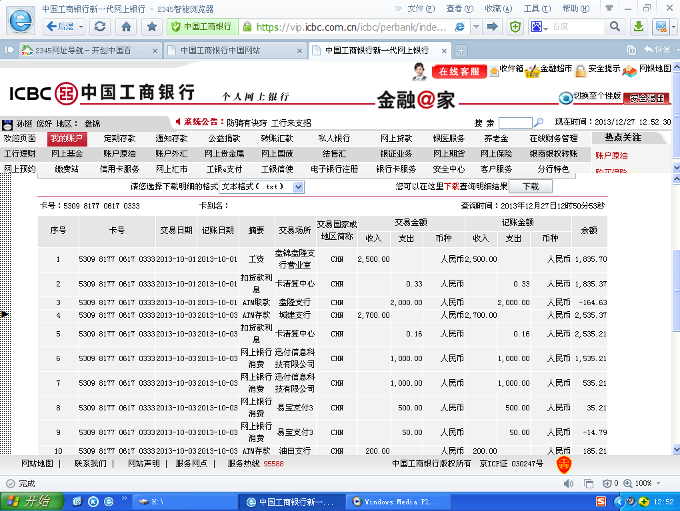This screenshot has width=680, height=511.
Task: Expand the 文本格式(.txt) download format dropdown
Action: [298, 187]
